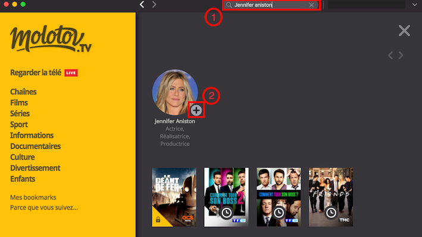The width and height of the screenshot is (422, 237).
Task: Click the TMC channel logo on Friends
Action: pos(344,220)
